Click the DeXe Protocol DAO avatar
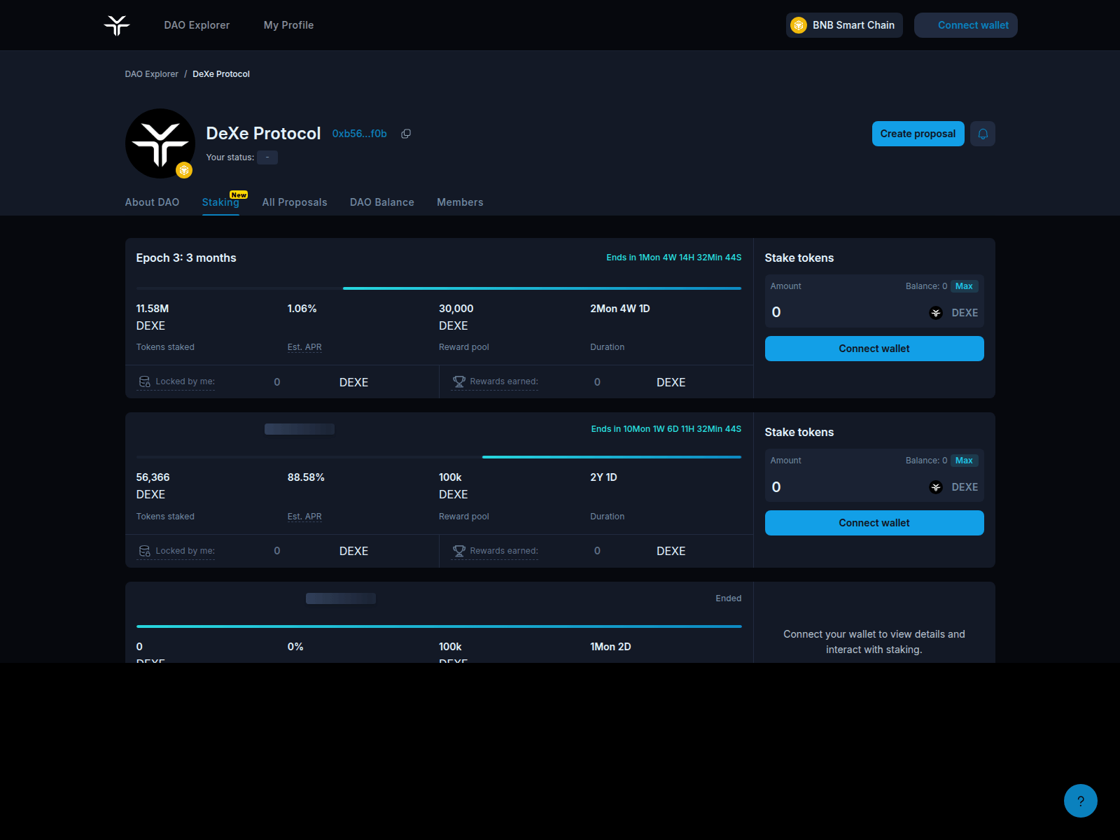 pos(160,143)
